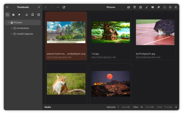Go up to the parent folder
Image resolution: width=183 pixels, height=114 pixels.
point(58,7)
